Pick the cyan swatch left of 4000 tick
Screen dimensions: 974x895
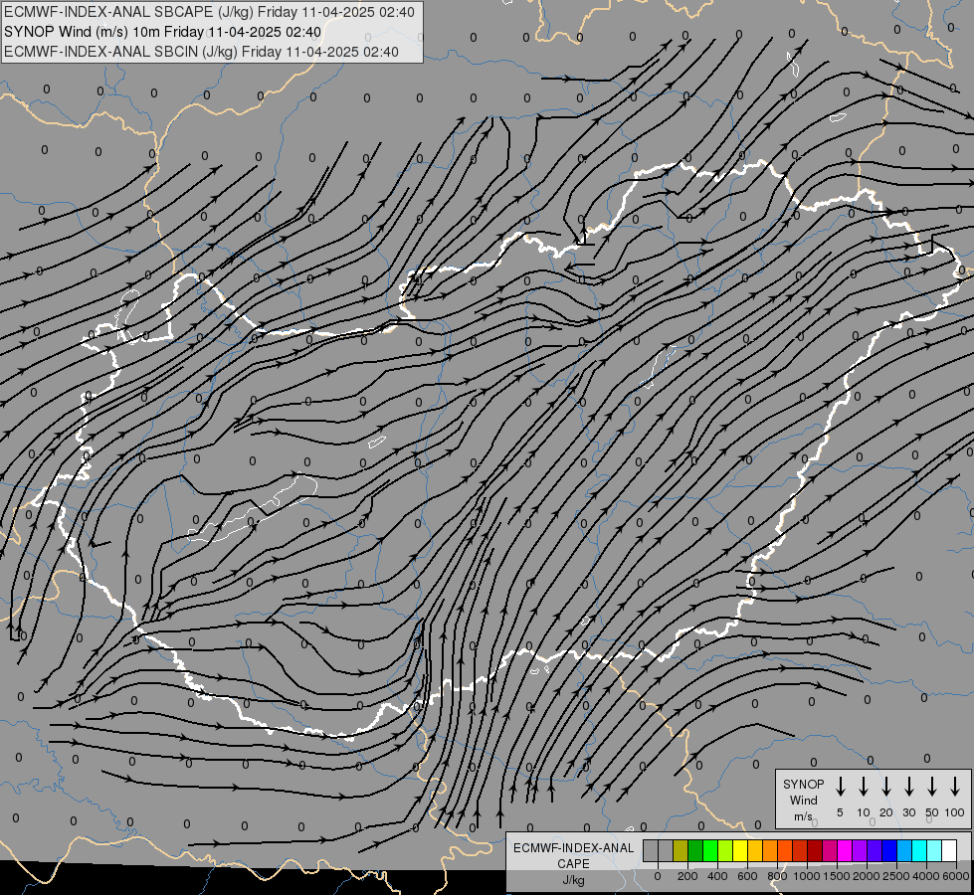(918, 850)
